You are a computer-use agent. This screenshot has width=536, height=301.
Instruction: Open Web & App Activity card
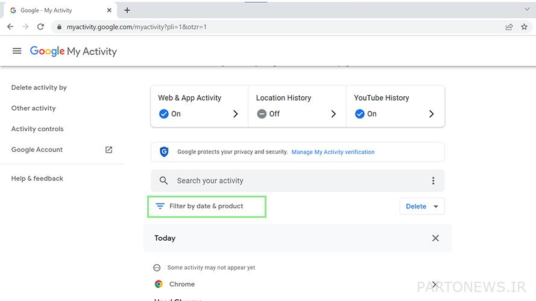pos(200,107)
